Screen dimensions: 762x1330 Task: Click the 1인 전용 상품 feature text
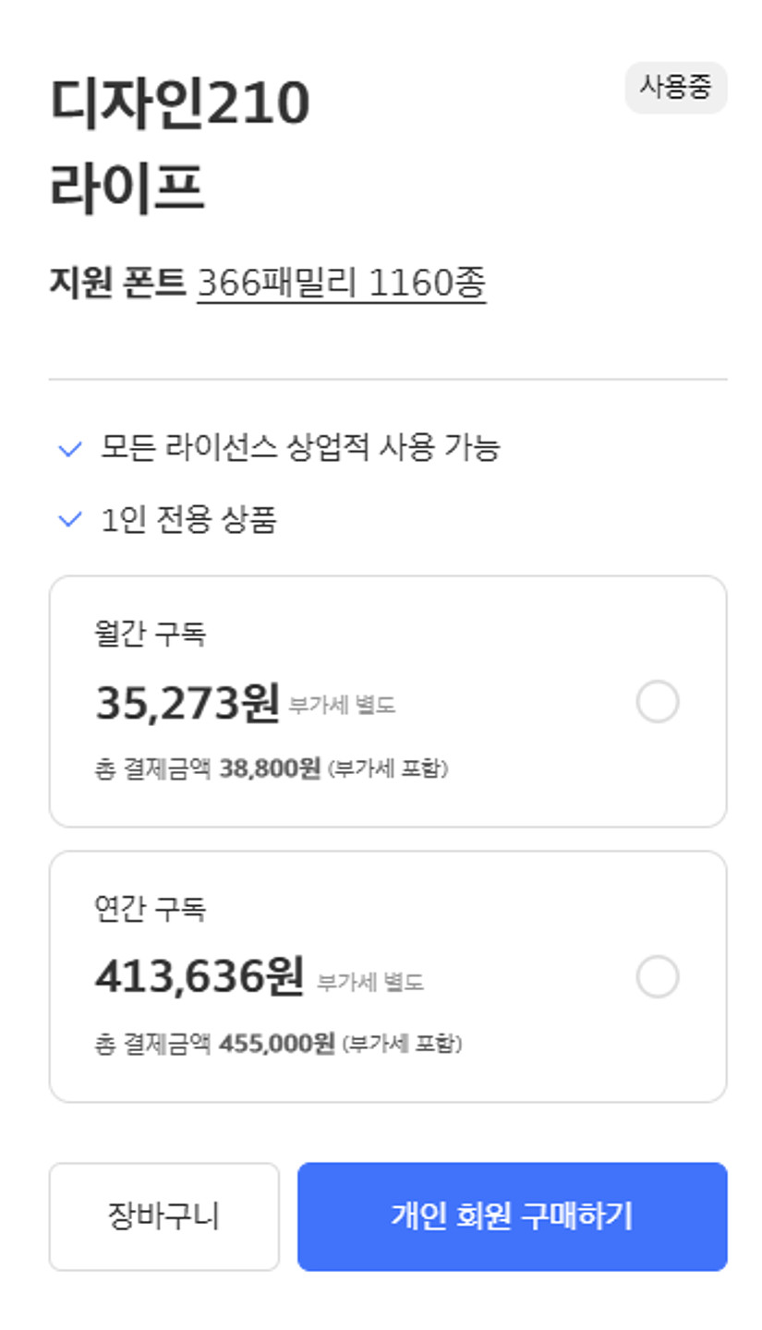188,520
